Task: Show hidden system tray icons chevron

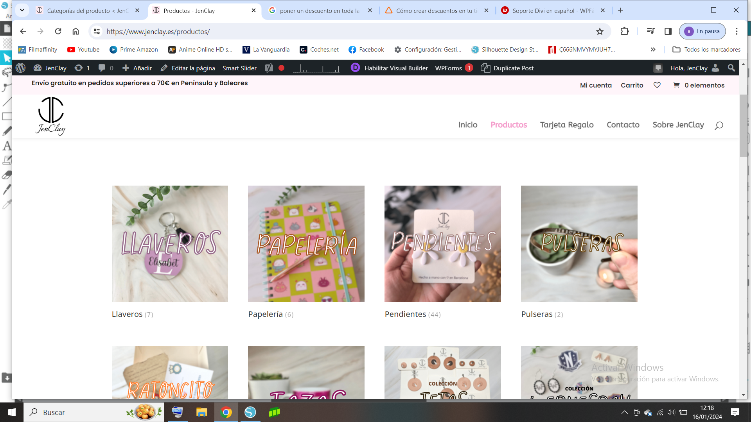Action: coord(625,412)
